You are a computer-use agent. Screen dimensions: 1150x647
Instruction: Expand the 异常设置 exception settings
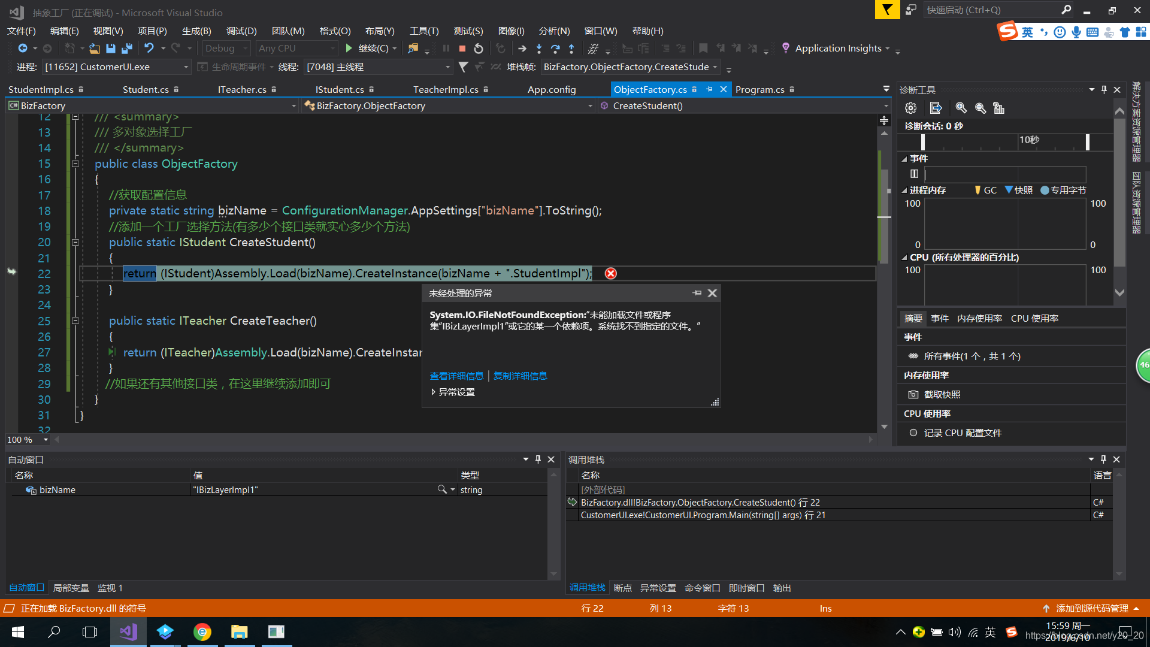point(434,392)
